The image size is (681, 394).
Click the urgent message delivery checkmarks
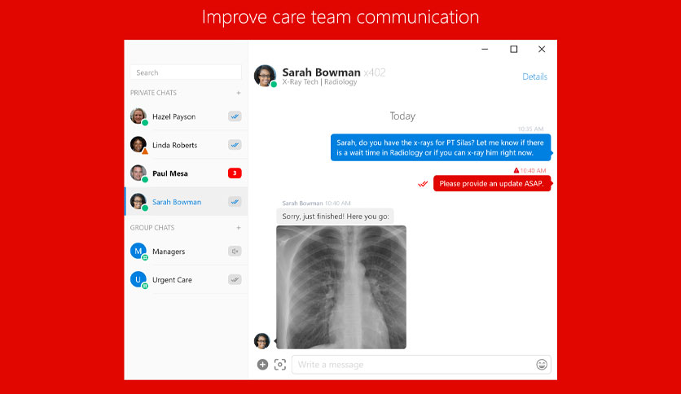[423, 184]
